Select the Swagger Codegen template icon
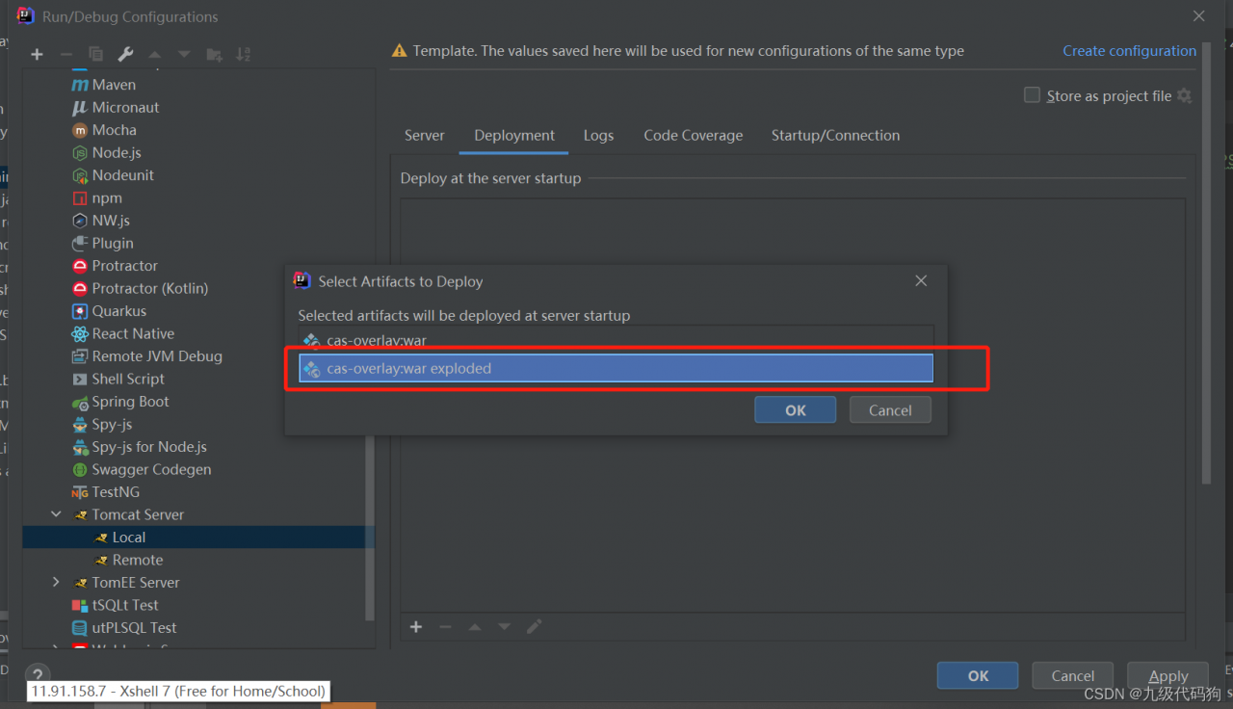Image resolution: width=1233 pixels, height=709 pixels. pyautogui.click(x=80, y=469)
